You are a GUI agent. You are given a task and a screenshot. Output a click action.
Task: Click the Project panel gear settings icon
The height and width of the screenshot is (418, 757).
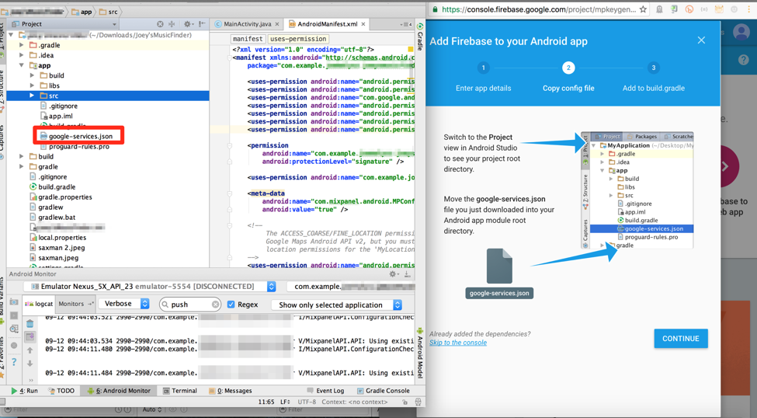click(186, 24)
